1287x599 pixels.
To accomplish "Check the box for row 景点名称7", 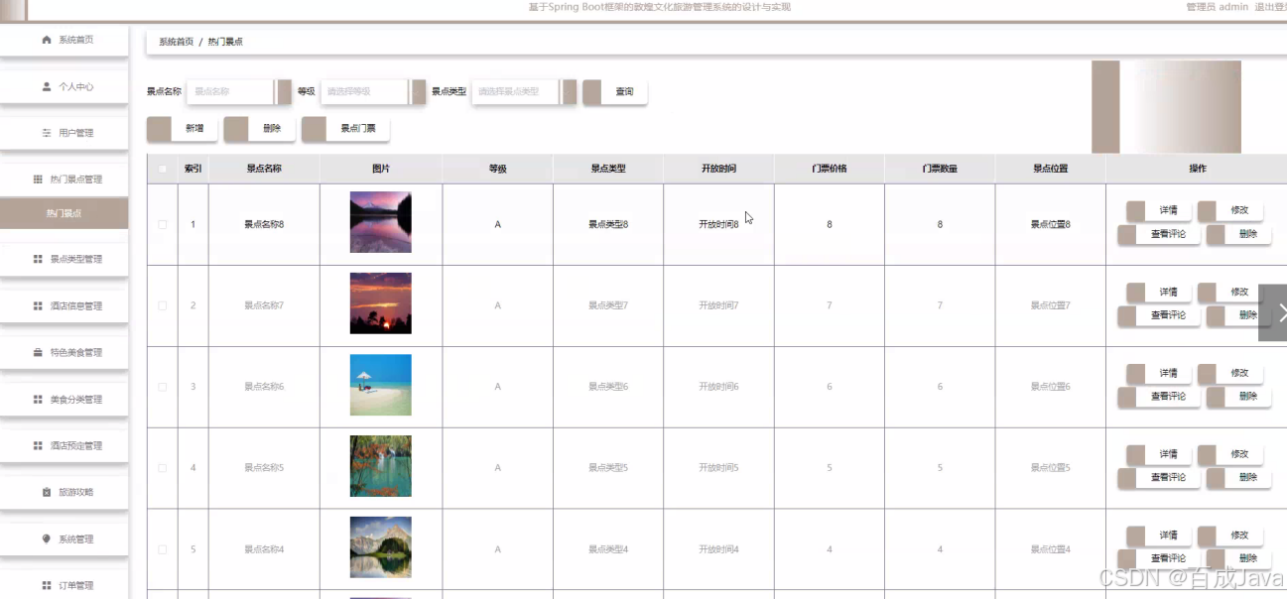I will pyautogui.click(x=163, y=305).
